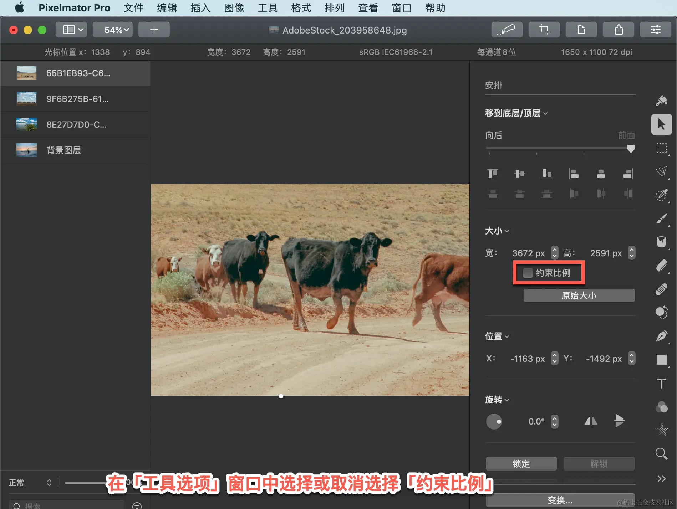Image resolution: width=677 pixels, height=509 pixels.
Task: Click the Y position stepper
Action: tap(631, 358)
